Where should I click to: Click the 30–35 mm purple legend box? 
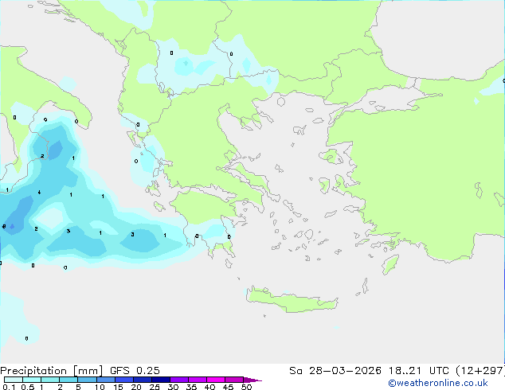(178, 380)
